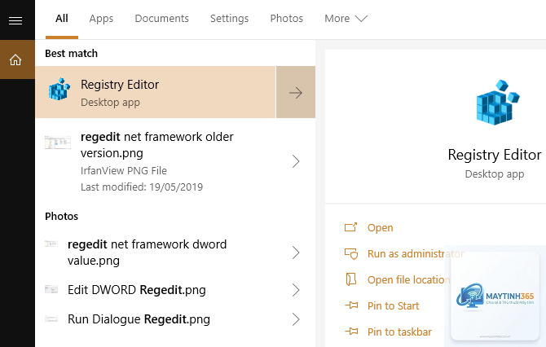This screenshot has height=347, width=546.
Task: Click the Run as administrator shield icon
Action: click(x=351, y=253)
